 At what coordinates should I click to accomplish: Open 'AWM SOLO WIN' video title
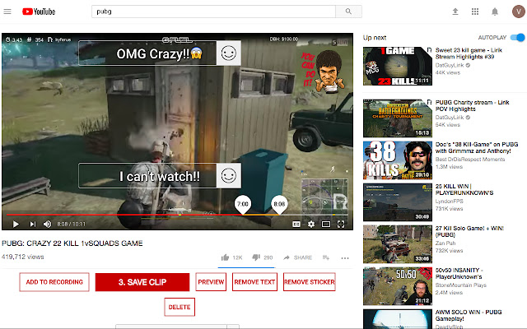pyautogui.click(x=469, y=315)
